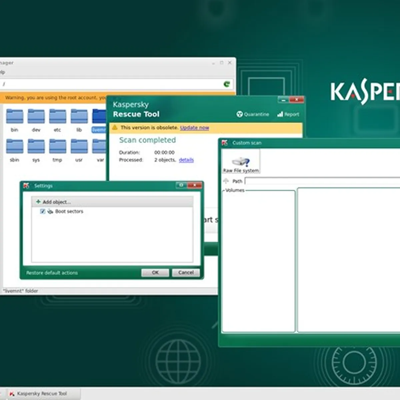Screen dimensions: 400x400
Task: Click the Boot sectors drive icon
Action: (50, 211)
